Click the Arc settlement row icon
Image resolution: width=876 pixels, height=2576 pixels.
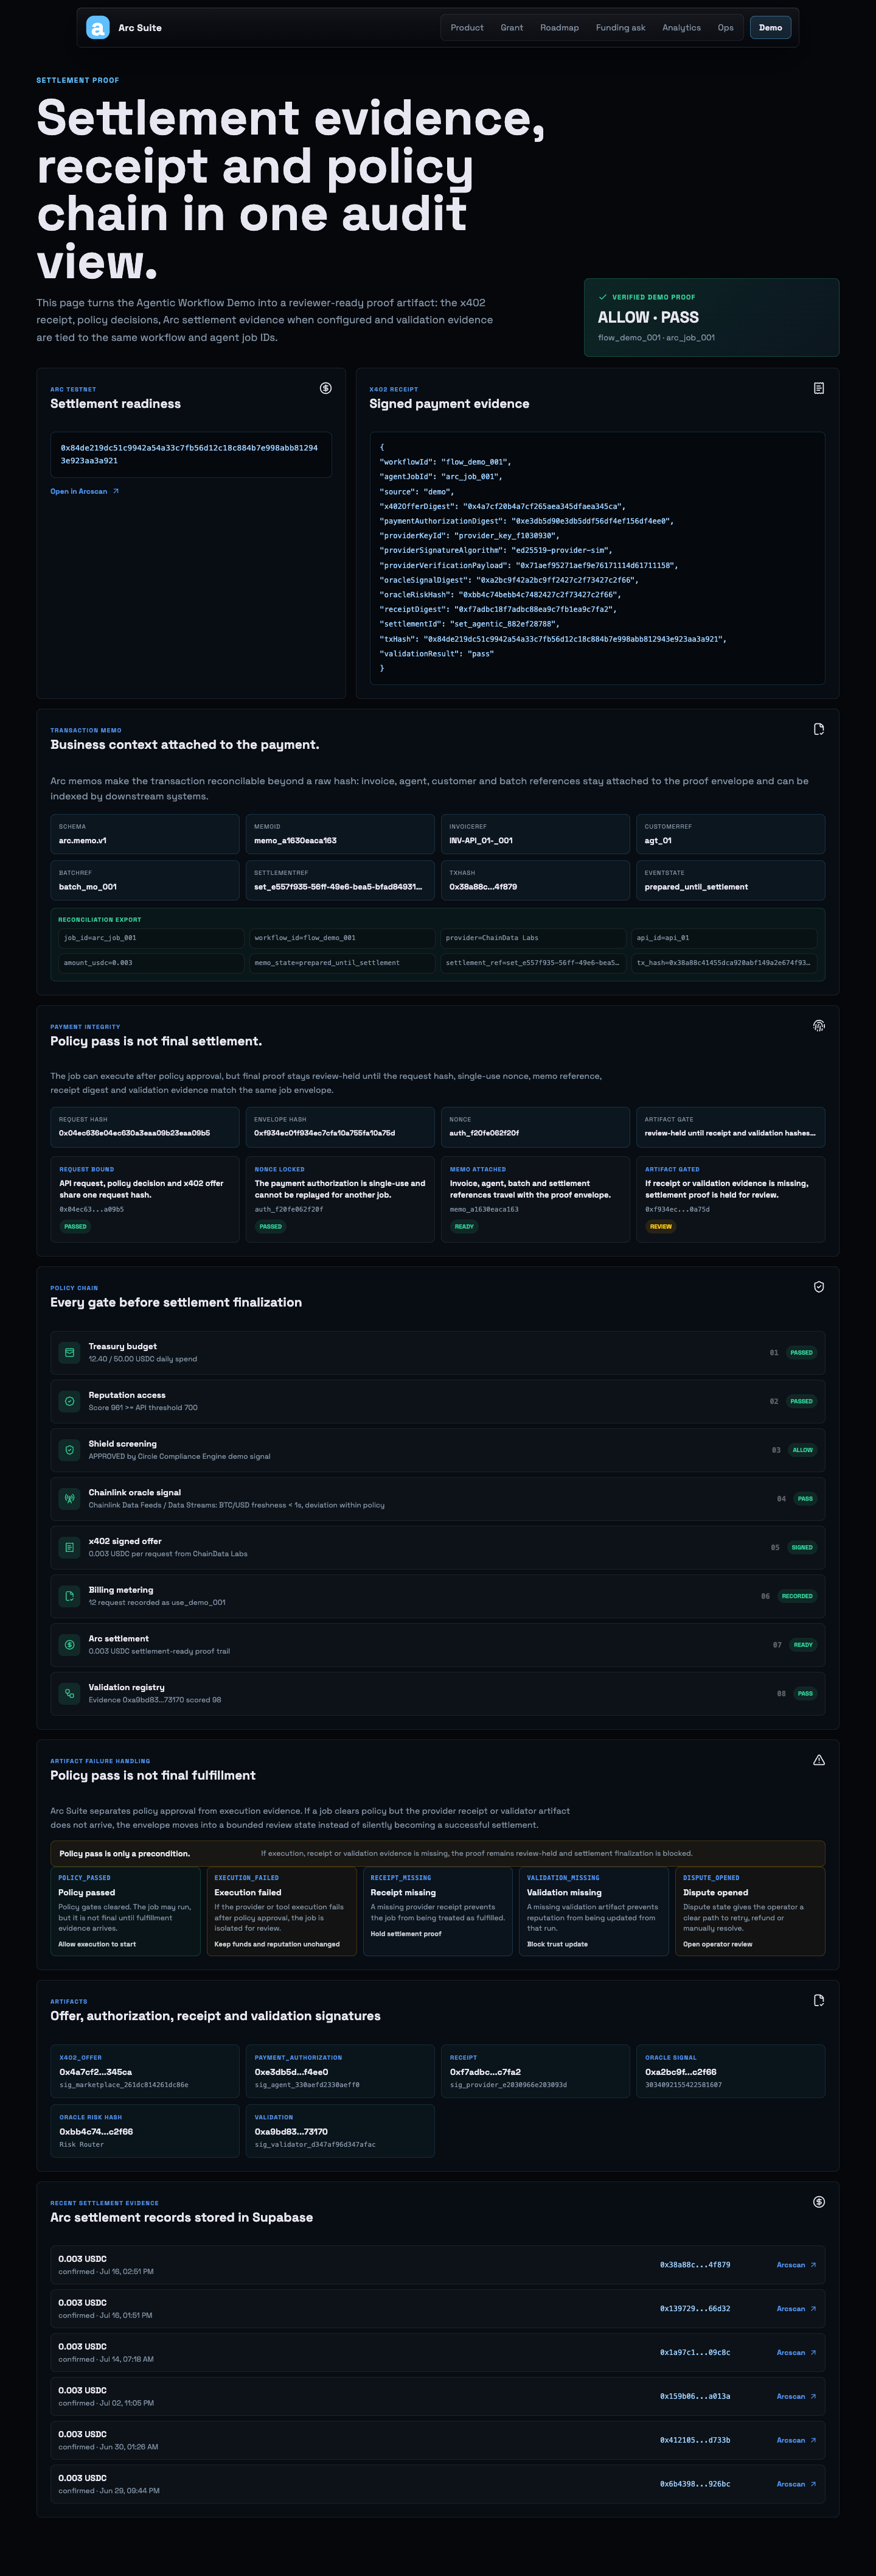tap(69, 1645)
